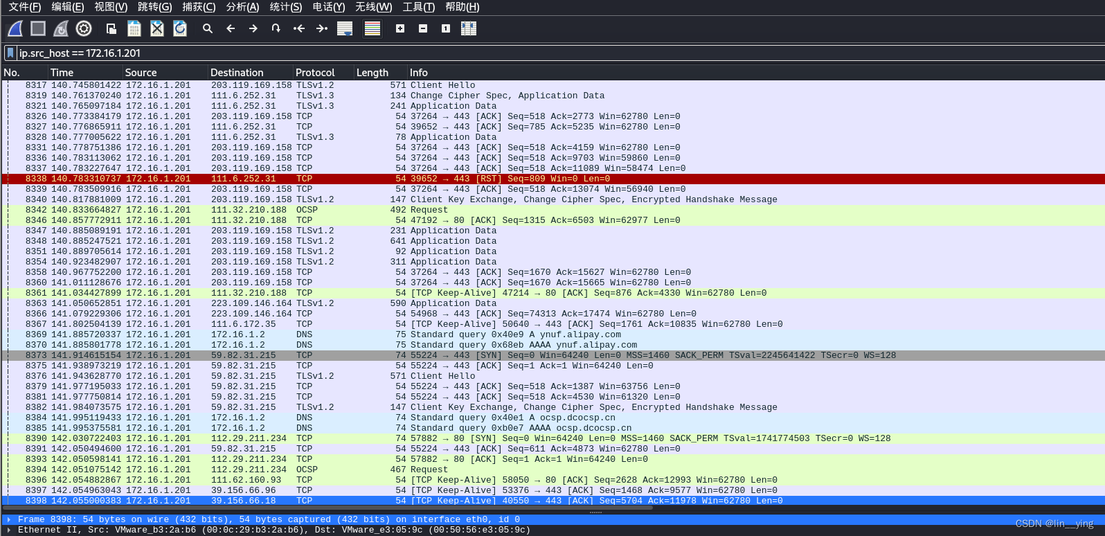Stop the running packet capture
The image size is (1105, 536).
pyautogui.click(x=38, y=28)
